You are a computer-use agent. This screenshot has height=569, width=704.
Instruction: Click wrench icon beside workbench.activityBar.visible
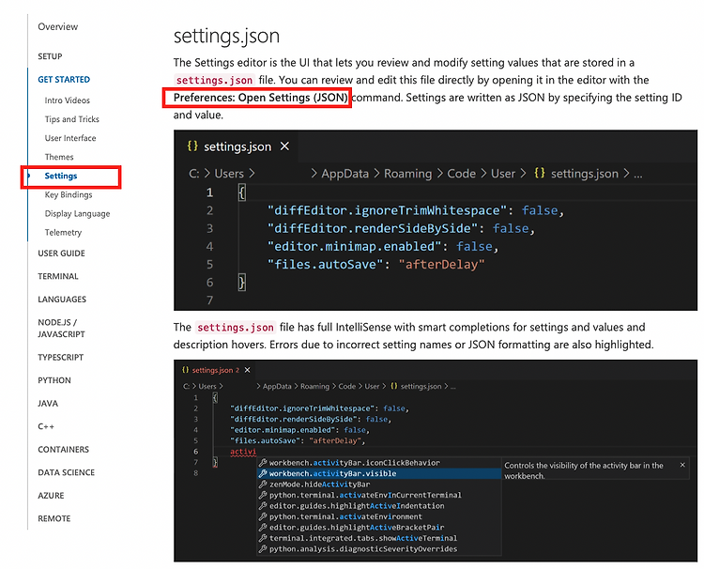(x=263, y=473)
